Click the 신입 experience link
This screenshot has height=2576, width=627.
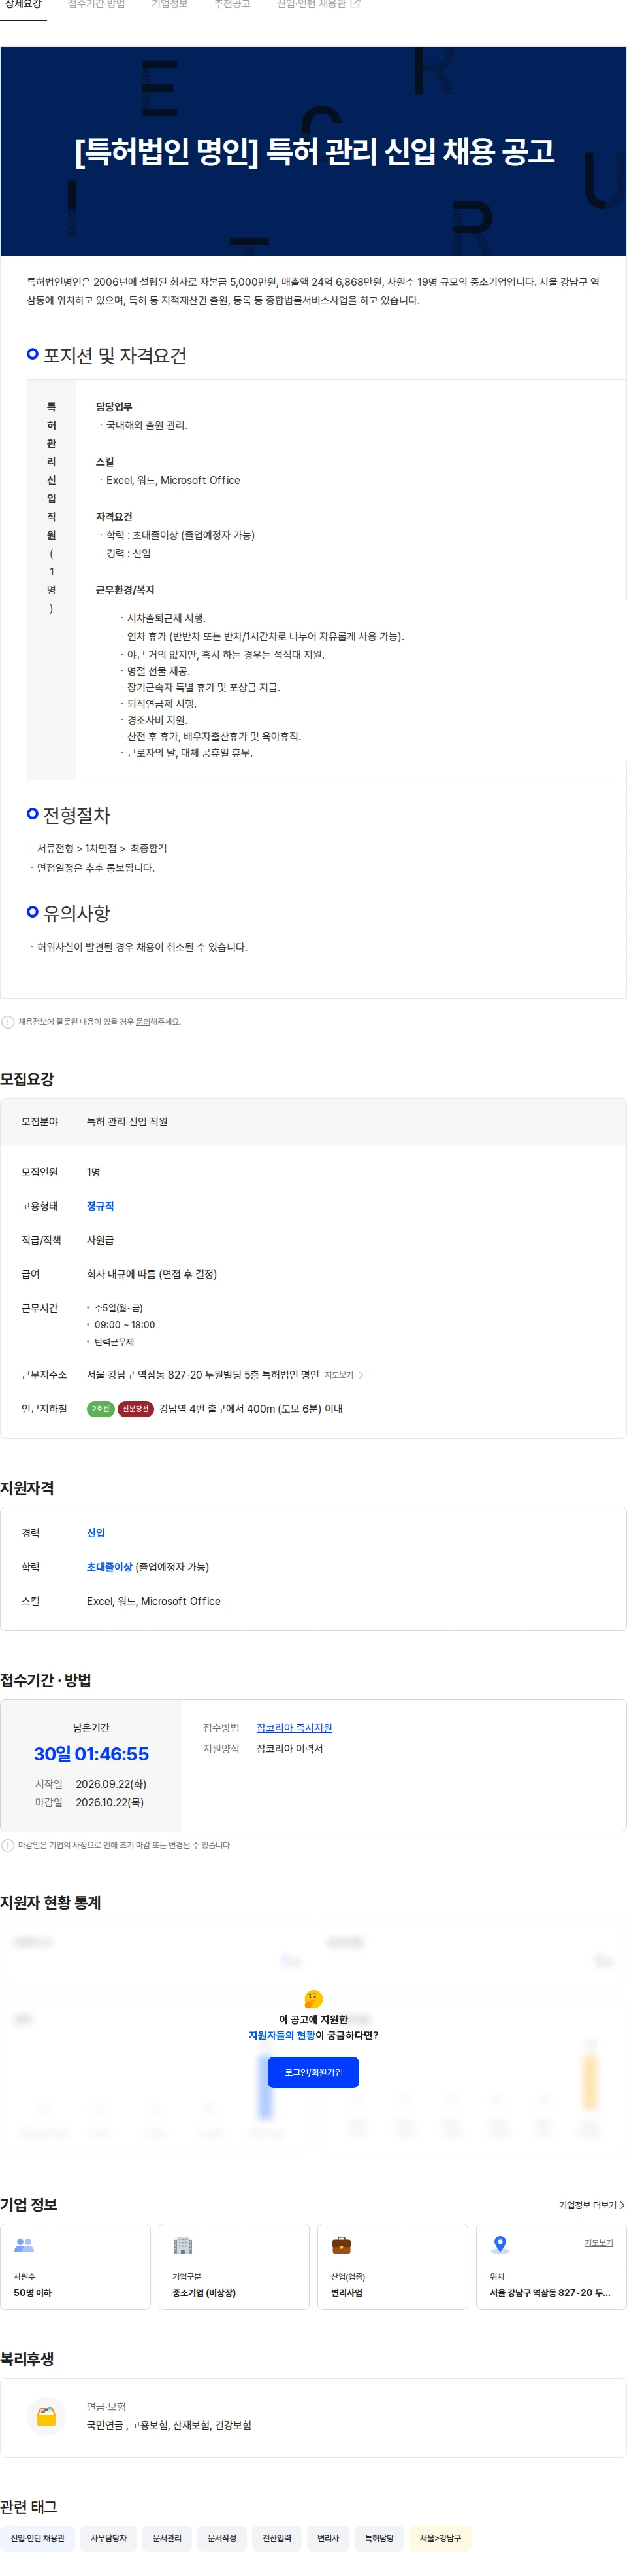pos(96,1533)
